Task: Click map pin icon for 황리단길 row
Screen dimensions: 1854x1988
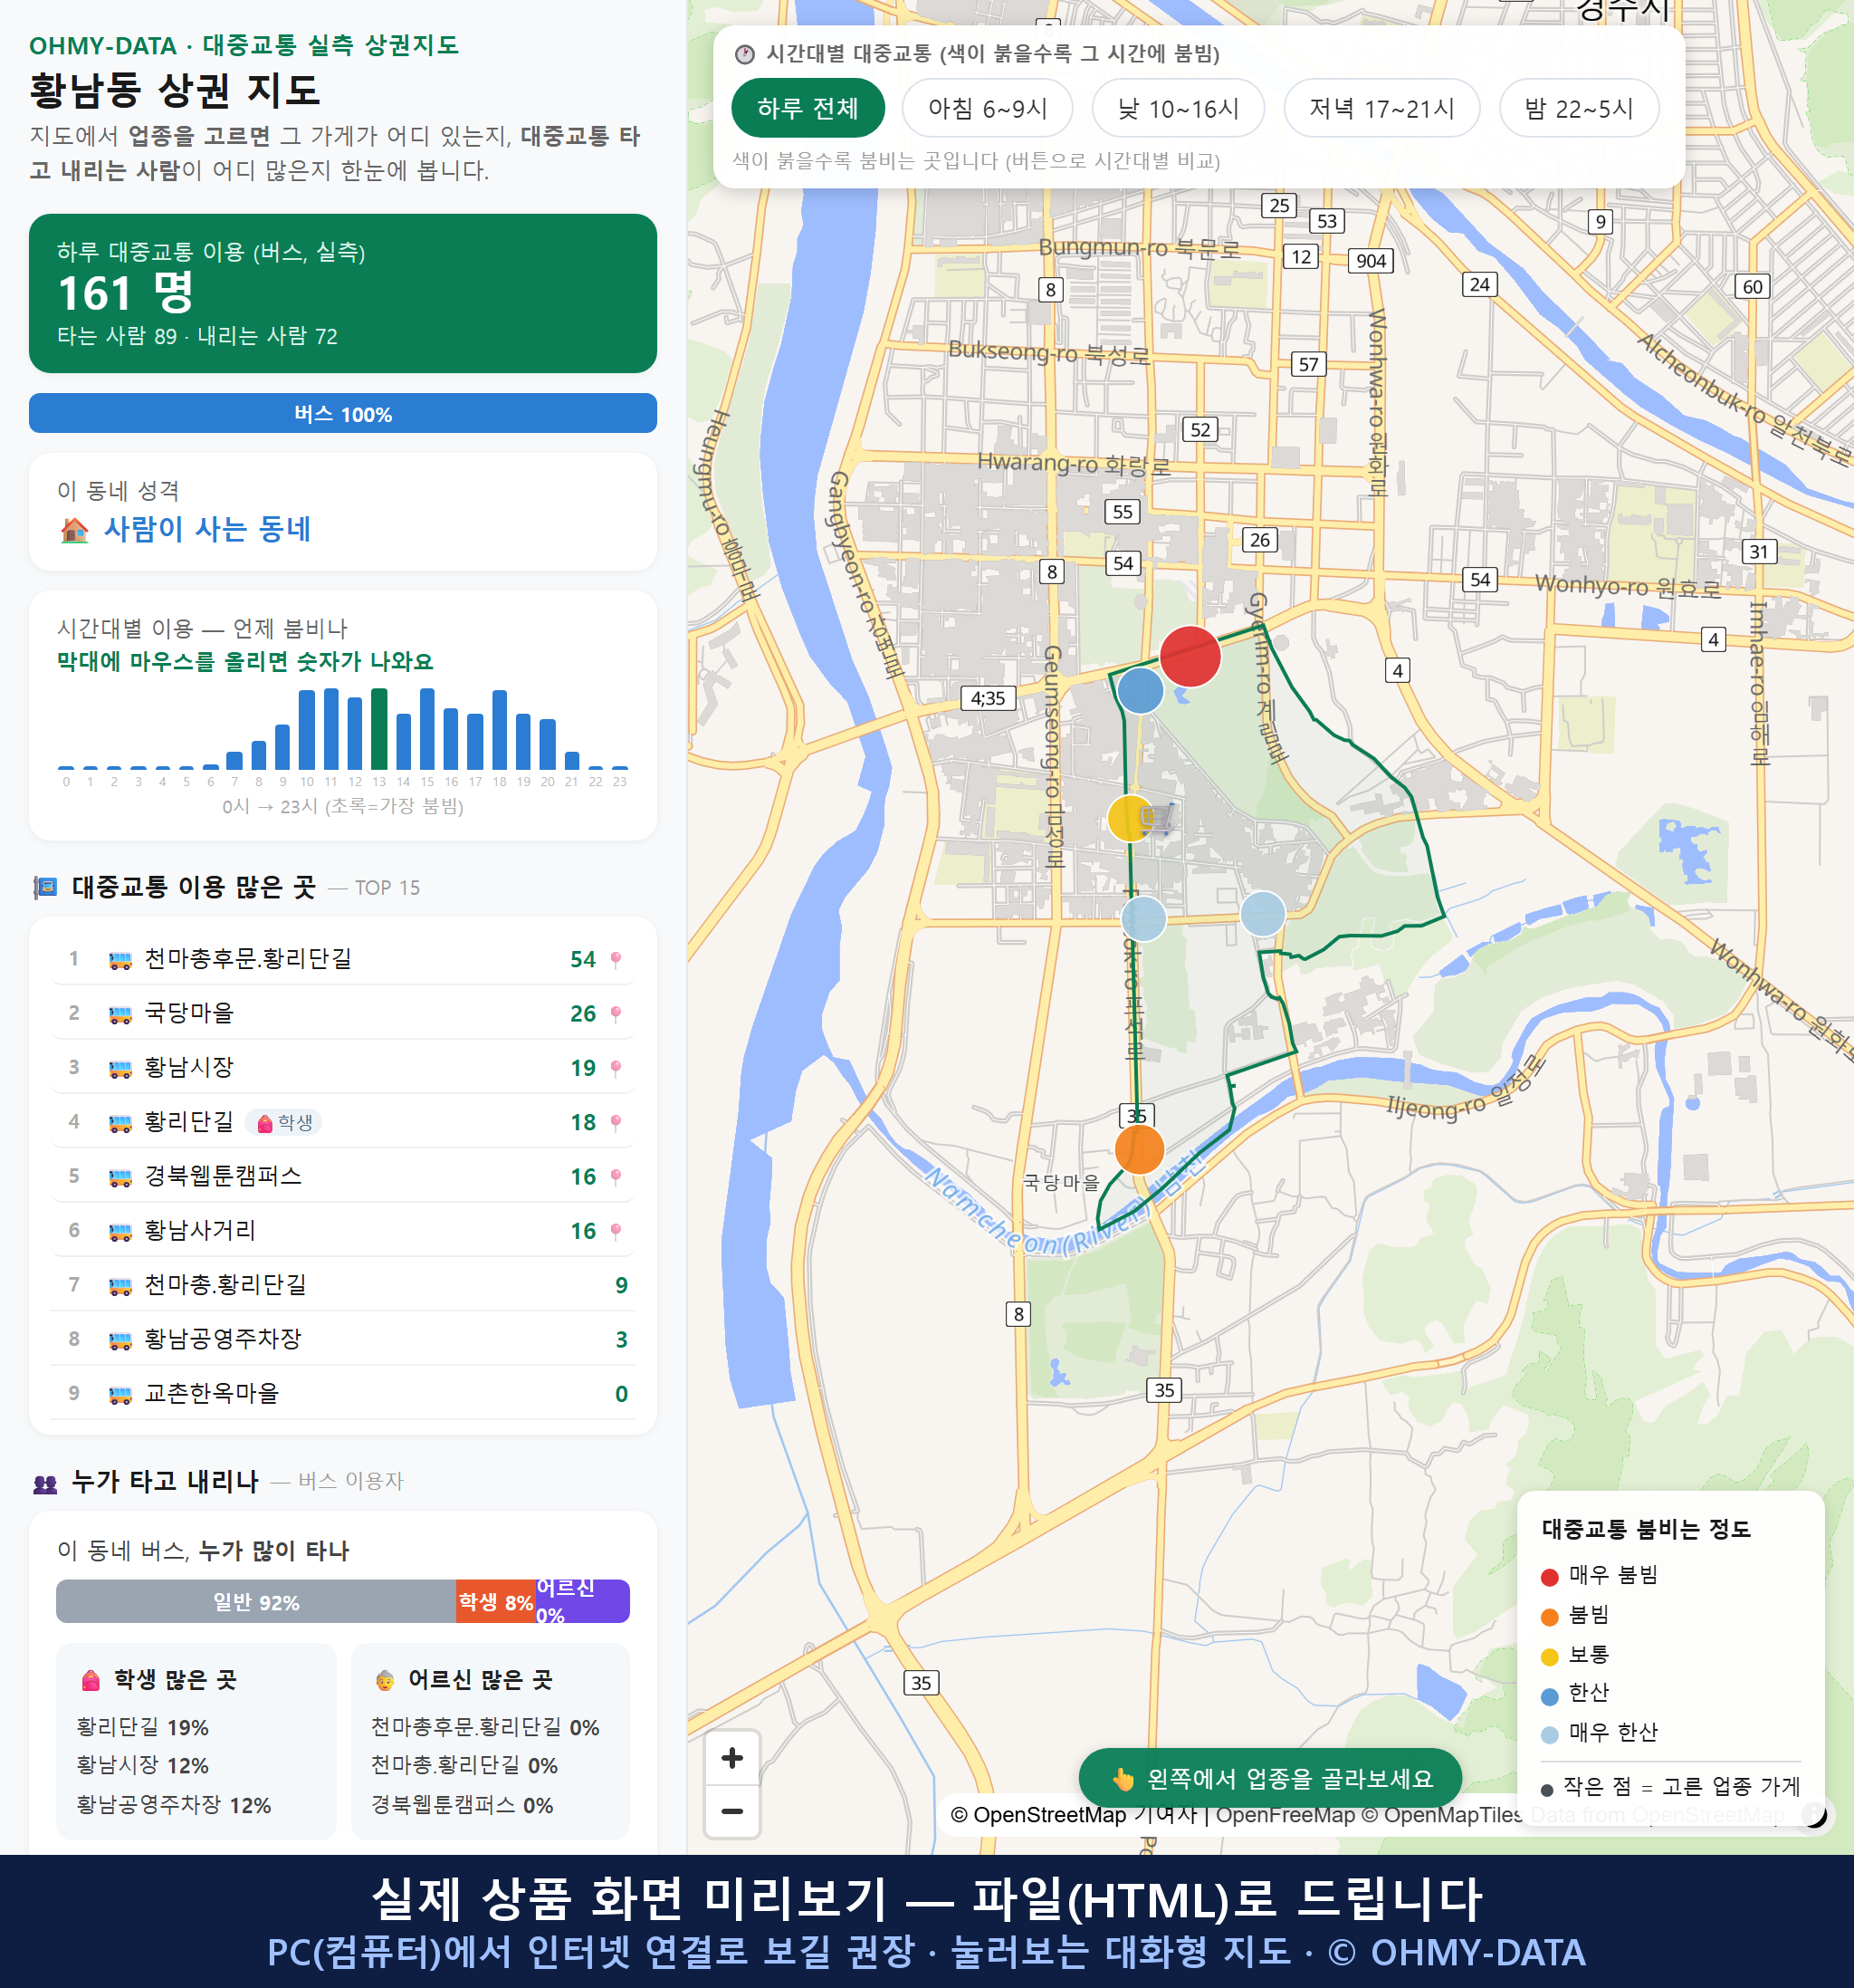Action: click(x=616, y=1123)
